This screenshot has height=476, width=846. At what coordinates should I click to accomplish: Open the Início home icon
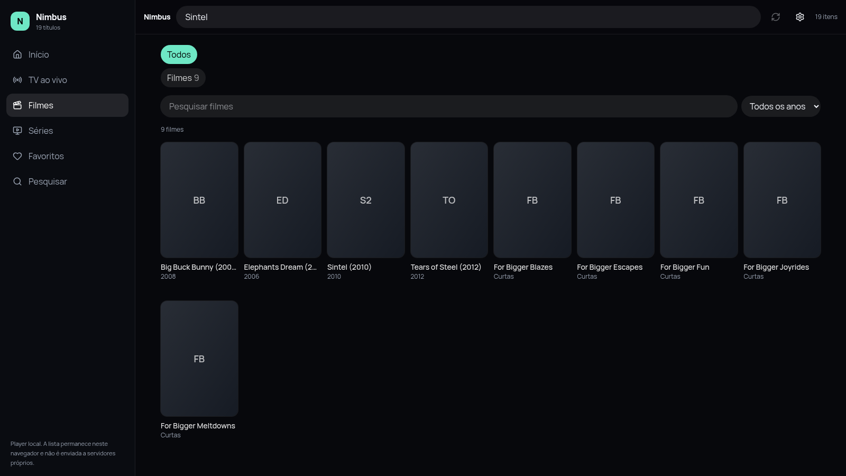[17, 54]
